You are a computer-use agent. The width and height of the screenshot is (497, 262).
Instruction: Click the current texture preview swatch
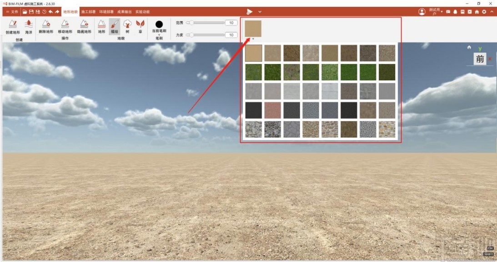(x=253, y=29)
